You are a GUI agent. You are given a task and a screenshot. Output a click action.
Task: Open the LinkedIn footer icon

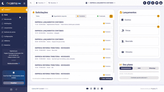coord(95,89)
